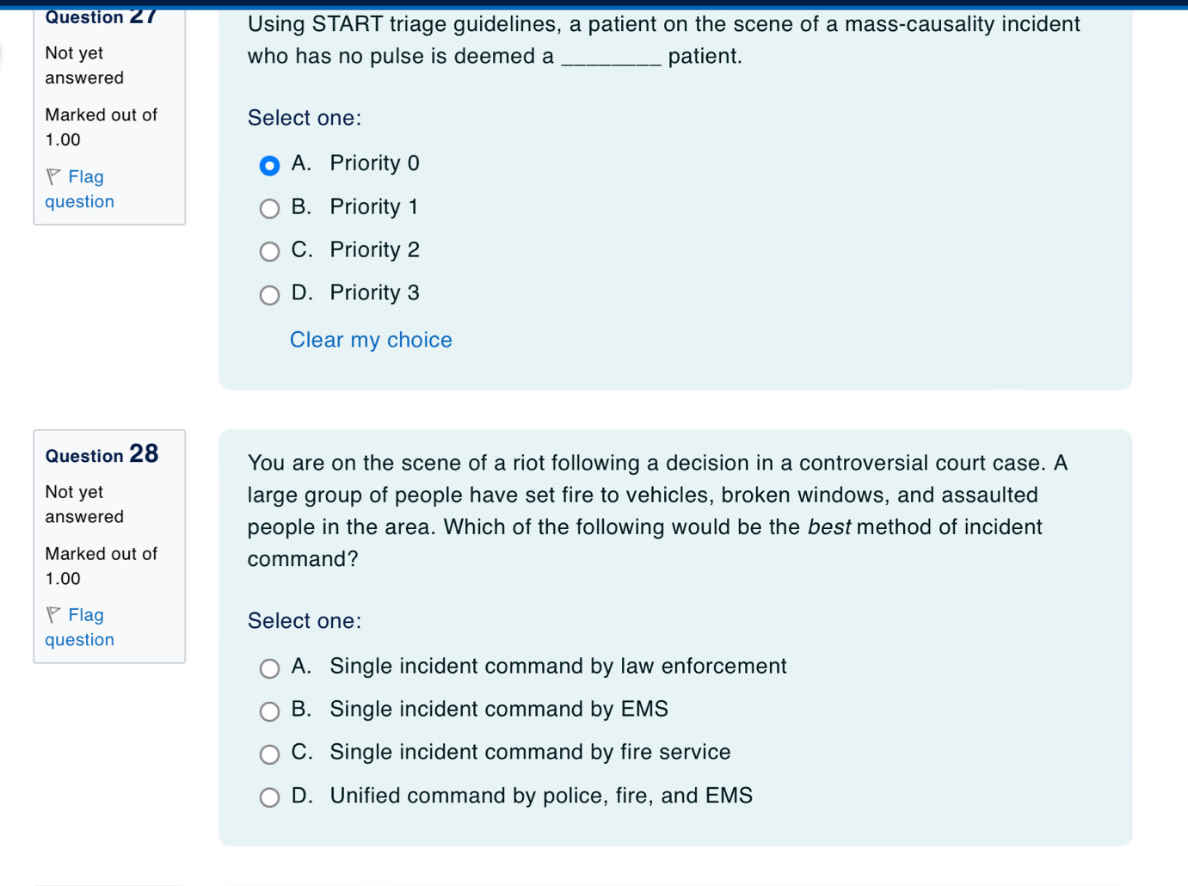
Task: Select the Priority 2 radio button
Action: [x=269, y=251]
